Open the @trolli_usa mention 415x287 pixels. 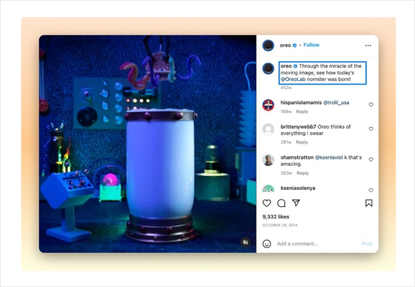(x=336, y=102)
